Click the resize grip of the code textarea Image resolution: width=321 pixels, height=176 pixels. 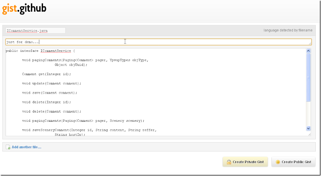(309, 134)
